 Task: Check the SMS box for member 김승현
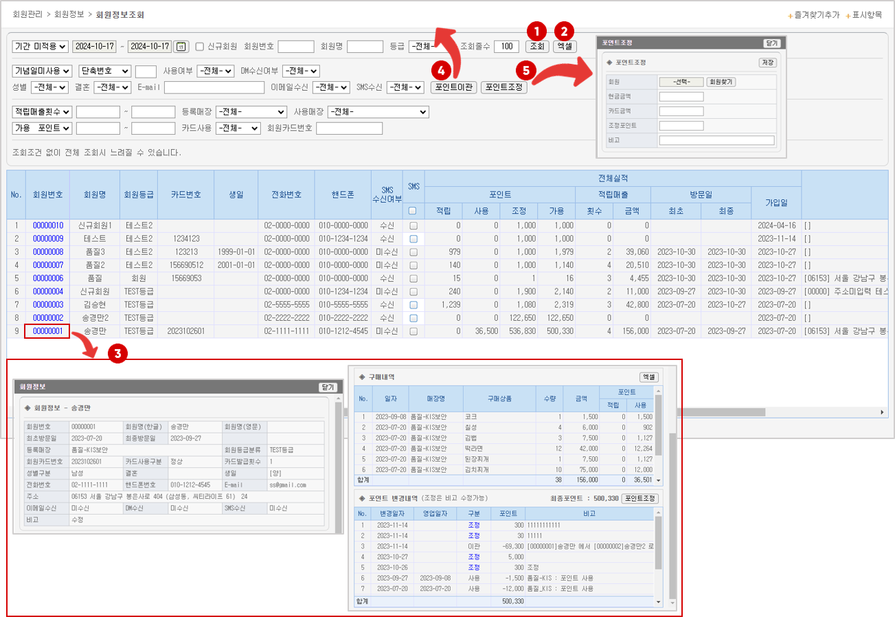[x=413, y=304]
